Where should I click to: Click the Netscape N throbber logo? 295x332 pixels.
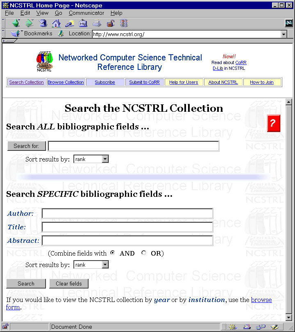[289, 23]
